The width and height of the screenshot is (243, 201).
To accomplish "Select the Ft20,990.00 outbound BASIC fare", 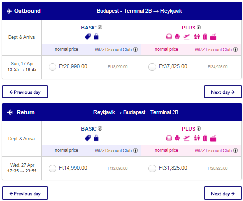I will click(52, 67).
